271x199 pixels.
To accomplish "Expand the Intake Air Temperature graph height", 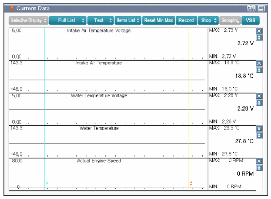I will pyautogui.click(x=259, y=70).
